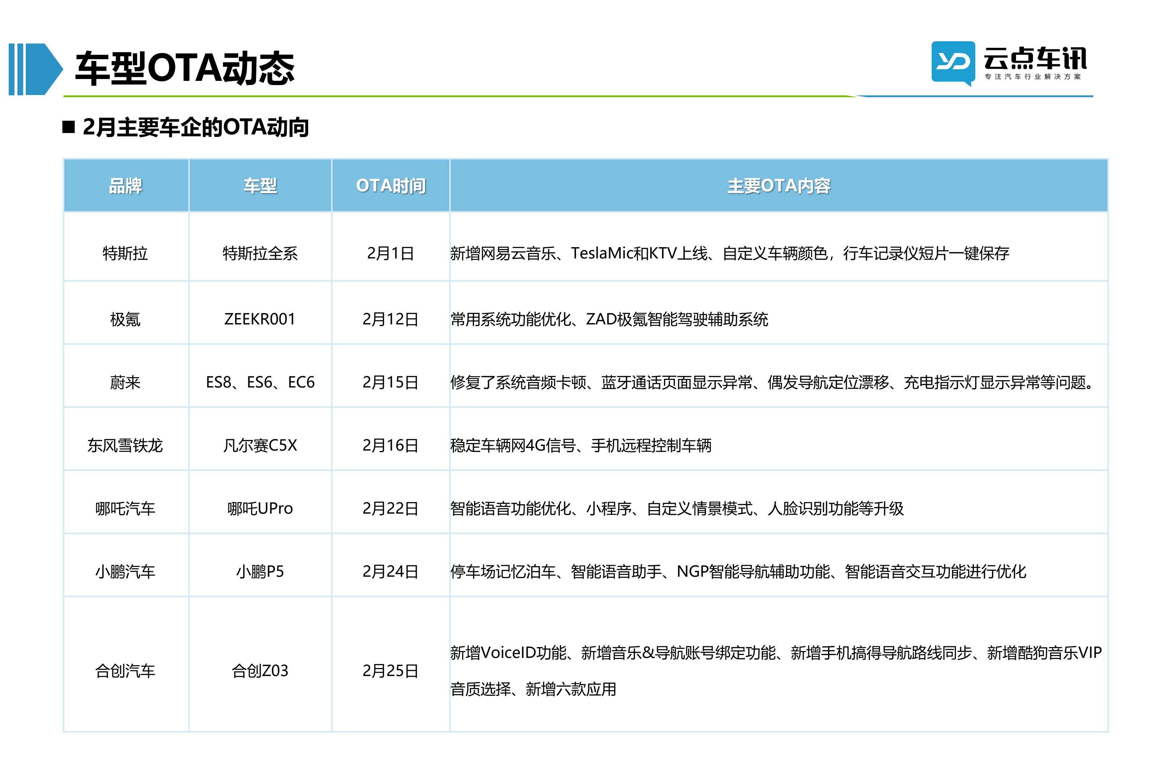Select the 小鹏汽车 brand cell
This screenshot has height=771, width=1157.
coord(126,565)
